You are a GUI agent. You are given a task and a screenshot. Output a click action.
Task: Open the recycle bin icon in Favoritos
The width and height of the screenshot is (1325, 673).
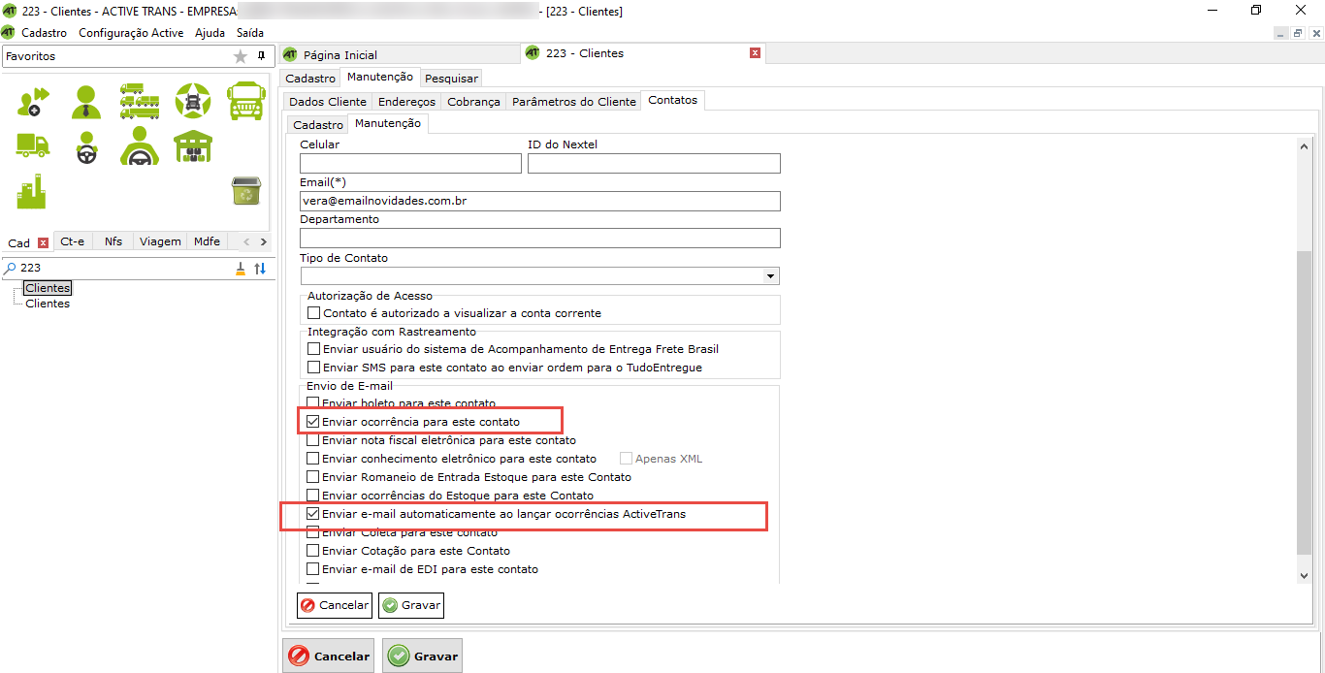point(245,191)
